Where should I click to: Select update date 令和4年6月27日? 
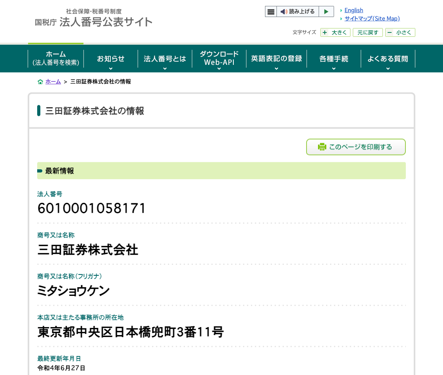tap(61, 368)
